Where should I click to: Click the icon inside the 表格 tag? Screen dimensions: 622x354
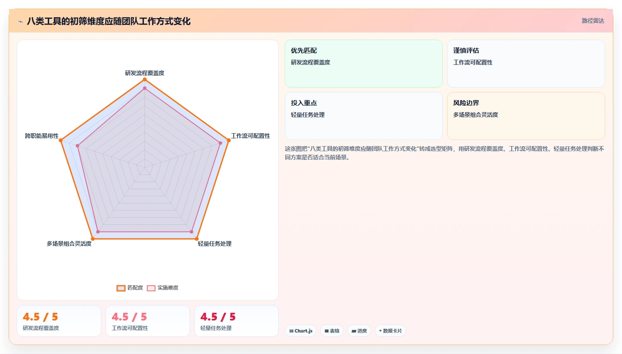[327, 331]
